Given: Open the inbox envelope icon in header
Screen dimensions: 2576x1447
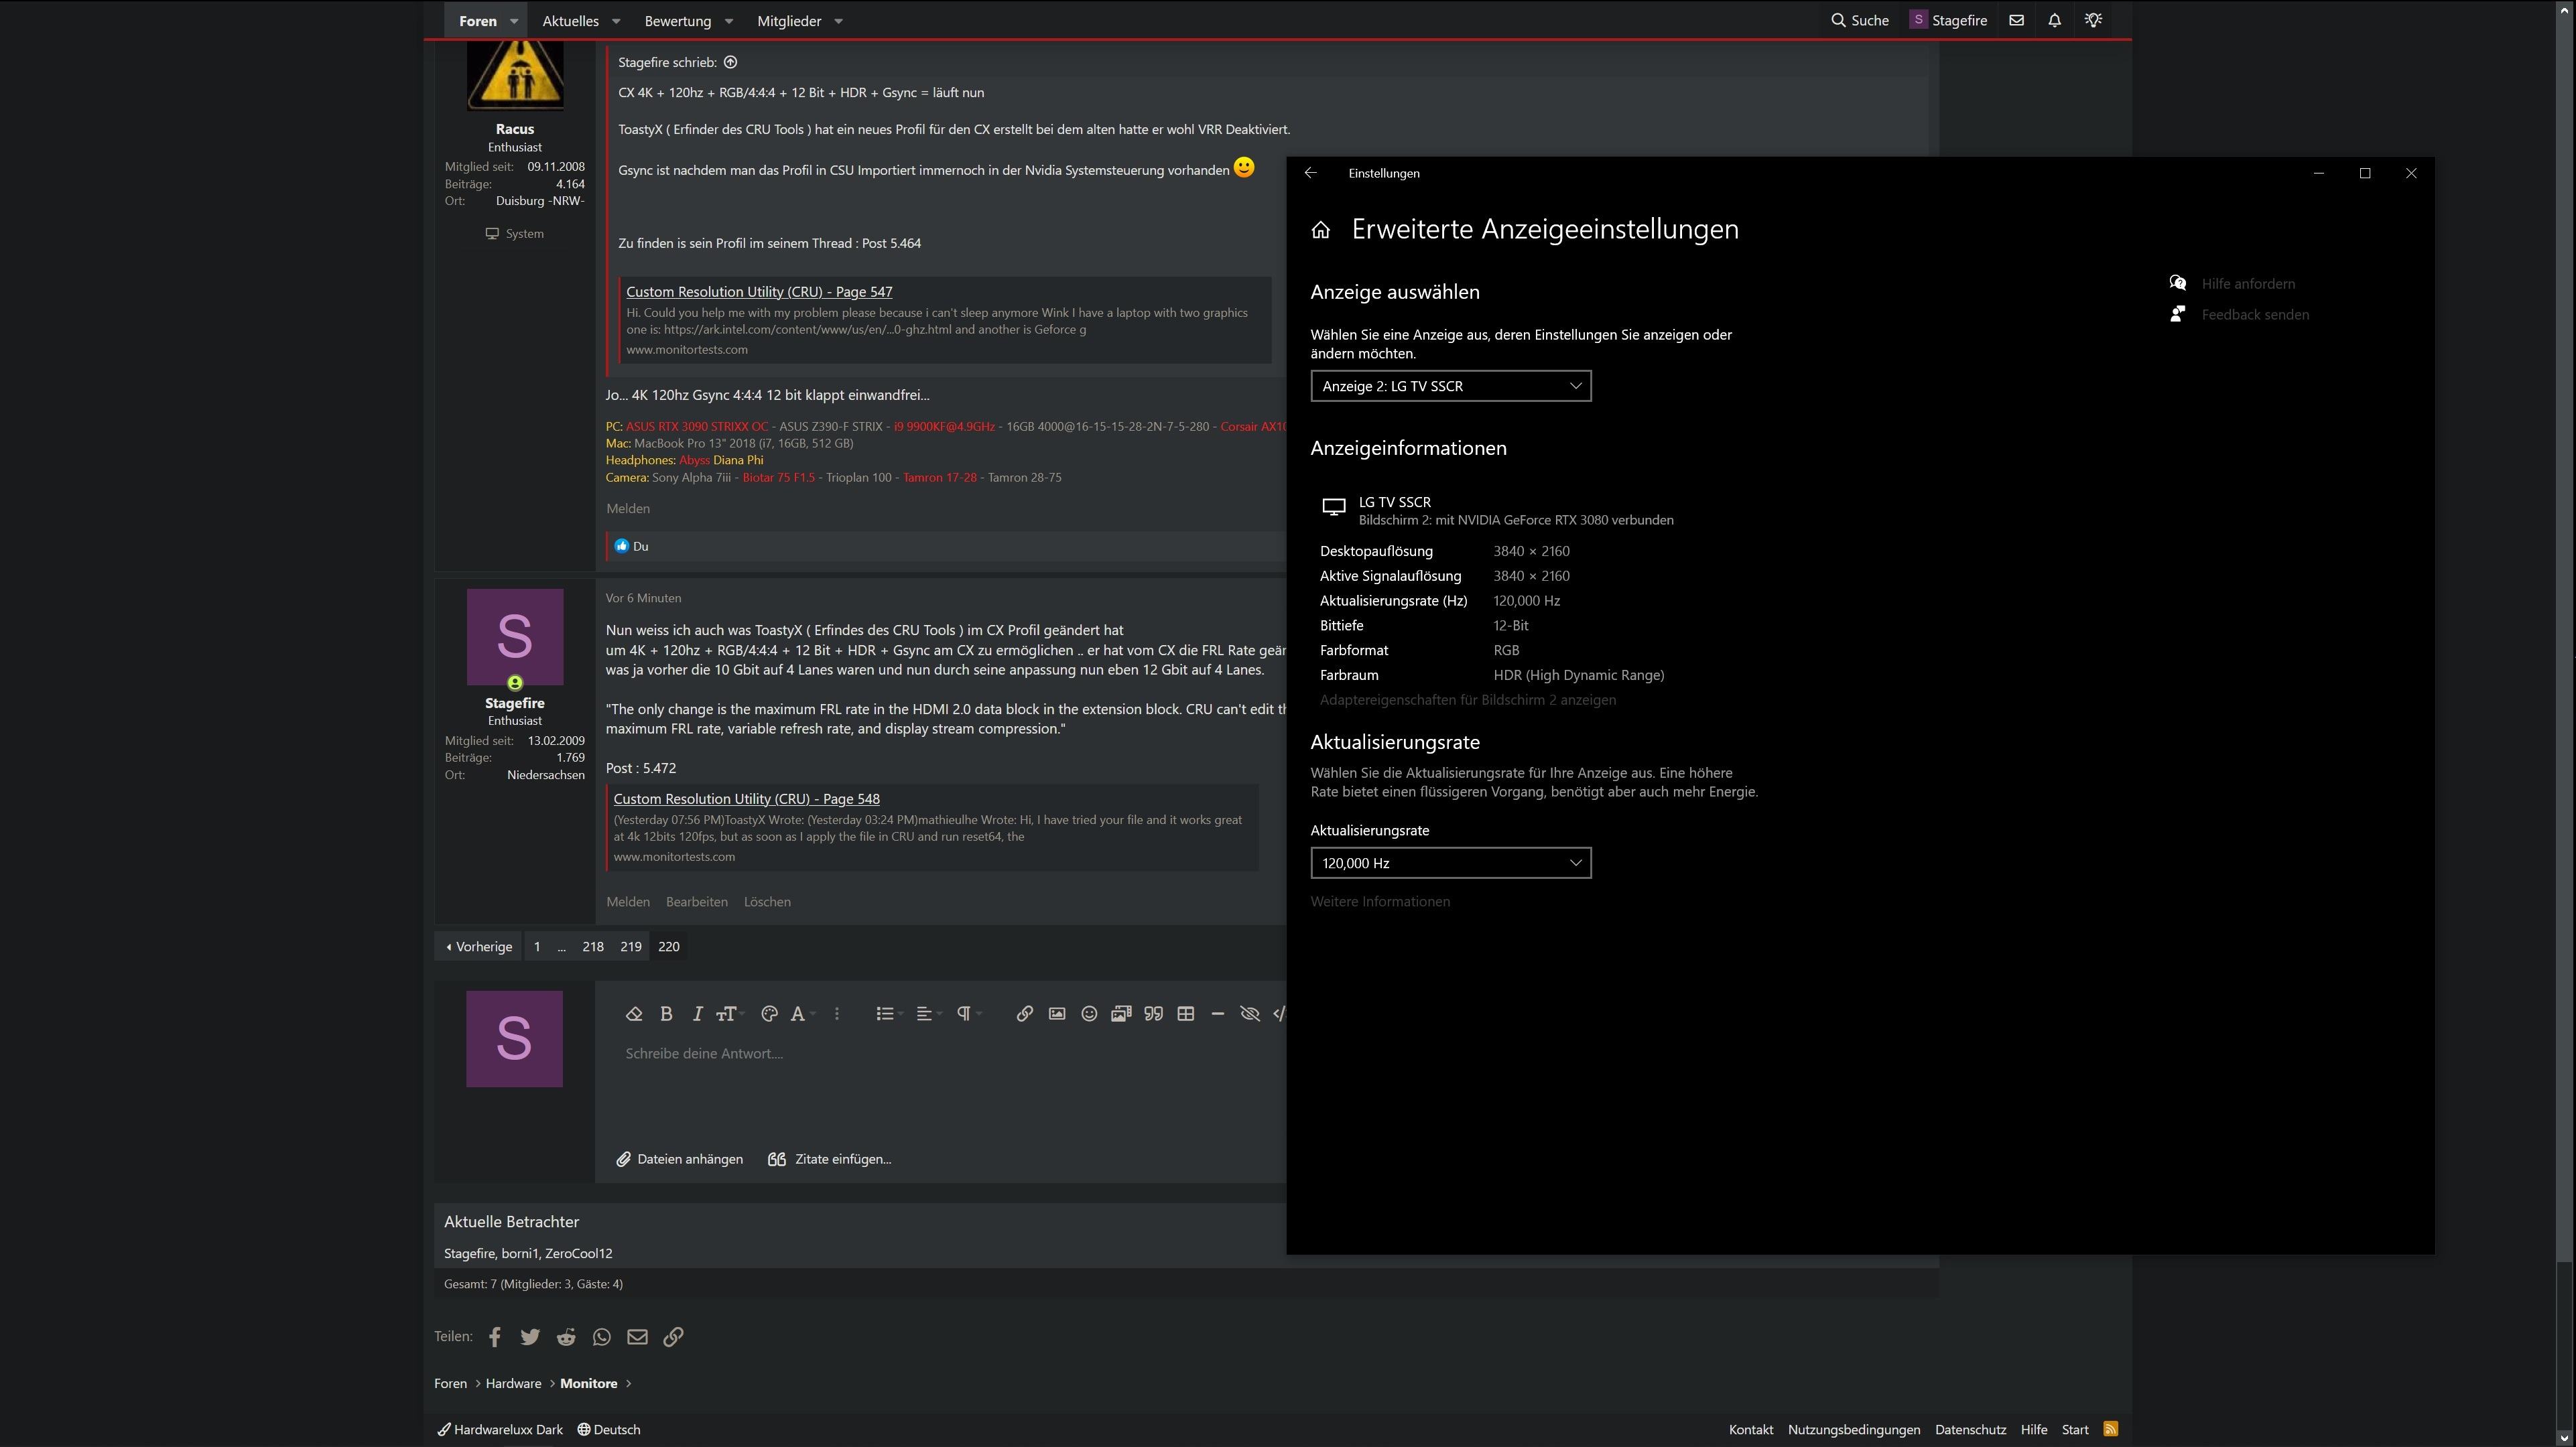Looking at the screenshot, I should pos(2016,20).
